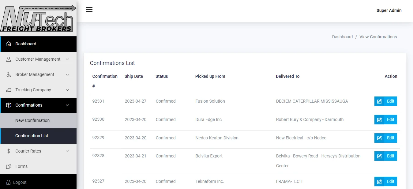Follow the Dashboard breadcrumb link

click(x=342, y=37)
